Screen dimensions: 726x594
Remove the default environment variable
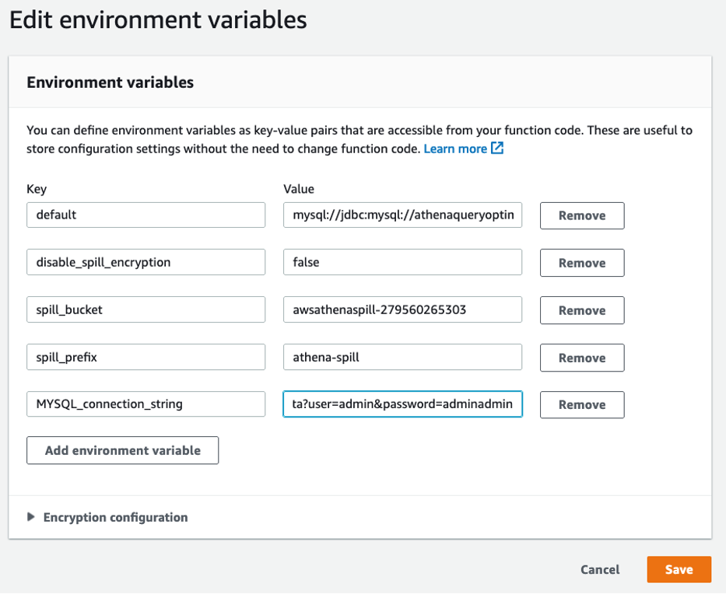pyautogui.click(x=581, y=215)
